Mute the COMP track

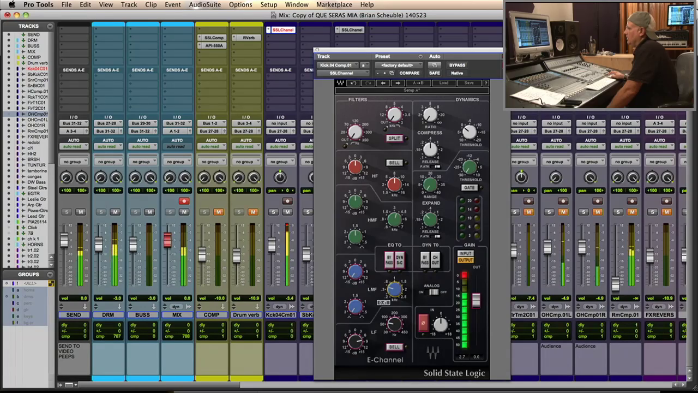click(218, 212)
